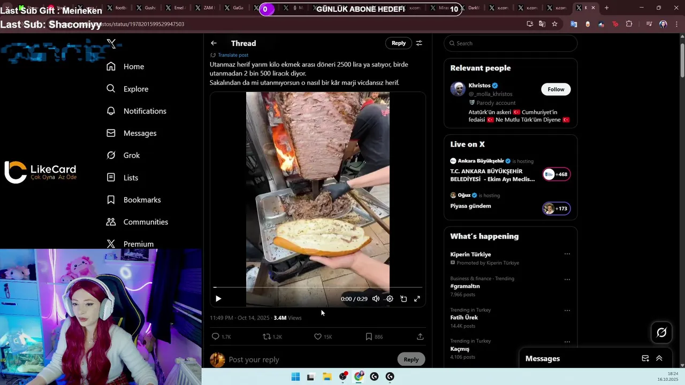Click the +468 listeners badge
Screen dimensions: 685x385
pos(557,174)
